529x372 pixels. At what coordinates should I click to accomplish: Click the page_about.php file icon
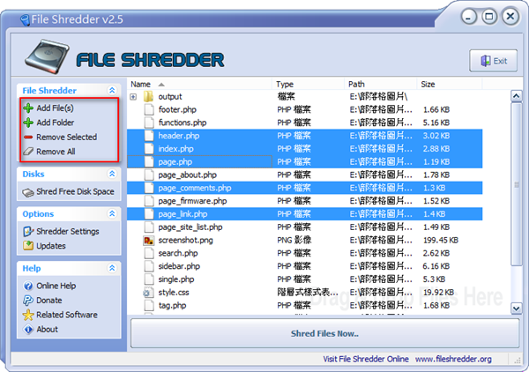click(x=149, y=175)
